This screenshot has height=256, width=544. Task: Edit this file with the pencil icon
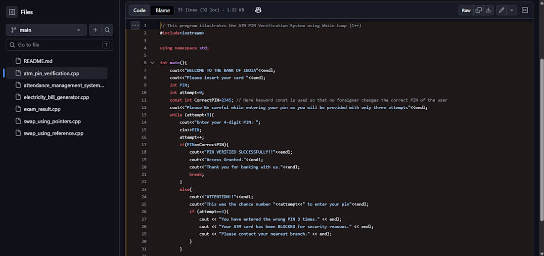coord(501,10)
